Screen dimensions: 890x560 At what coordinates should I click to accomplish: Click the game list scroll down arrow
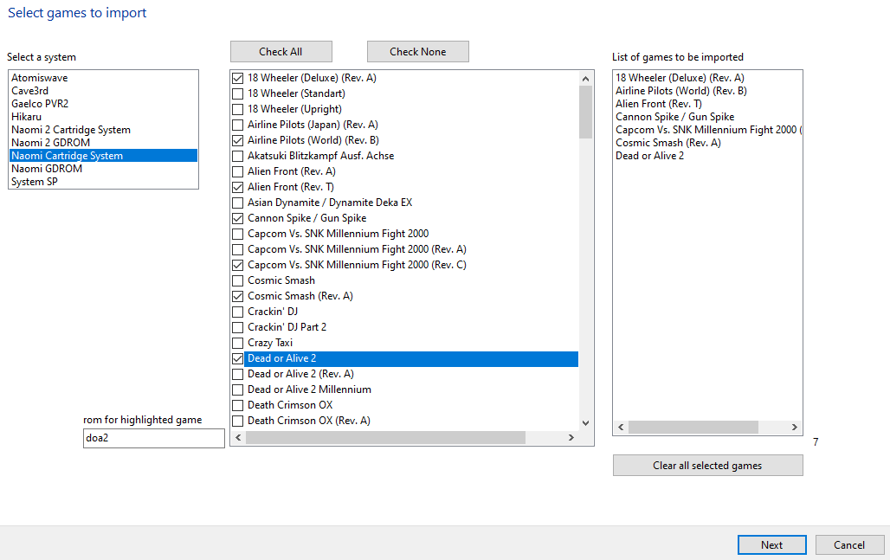click(x=586, y=423)
